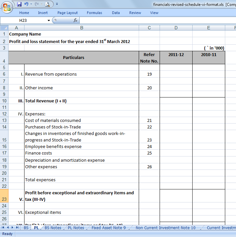Click the Print Preview icon
236x237 pixels.
click(x=47, y=4)
